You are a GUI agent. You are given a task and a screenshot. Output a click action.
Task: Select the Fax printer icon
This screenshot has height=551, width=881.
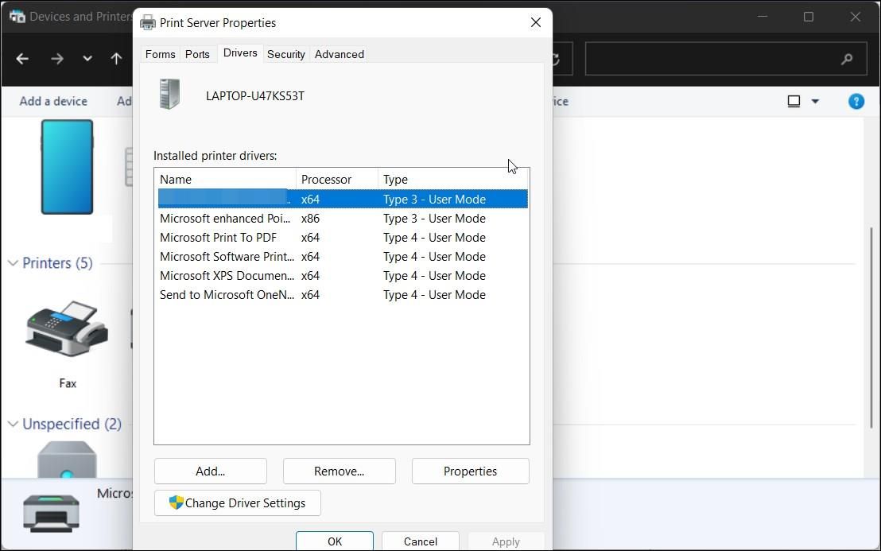pos(67,328)
